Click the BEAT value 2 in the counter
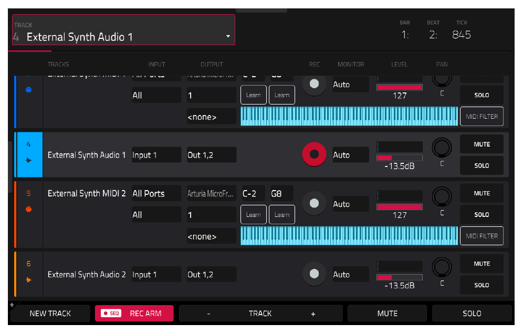The width and height of the screenshot is (523, 334). 433,35
